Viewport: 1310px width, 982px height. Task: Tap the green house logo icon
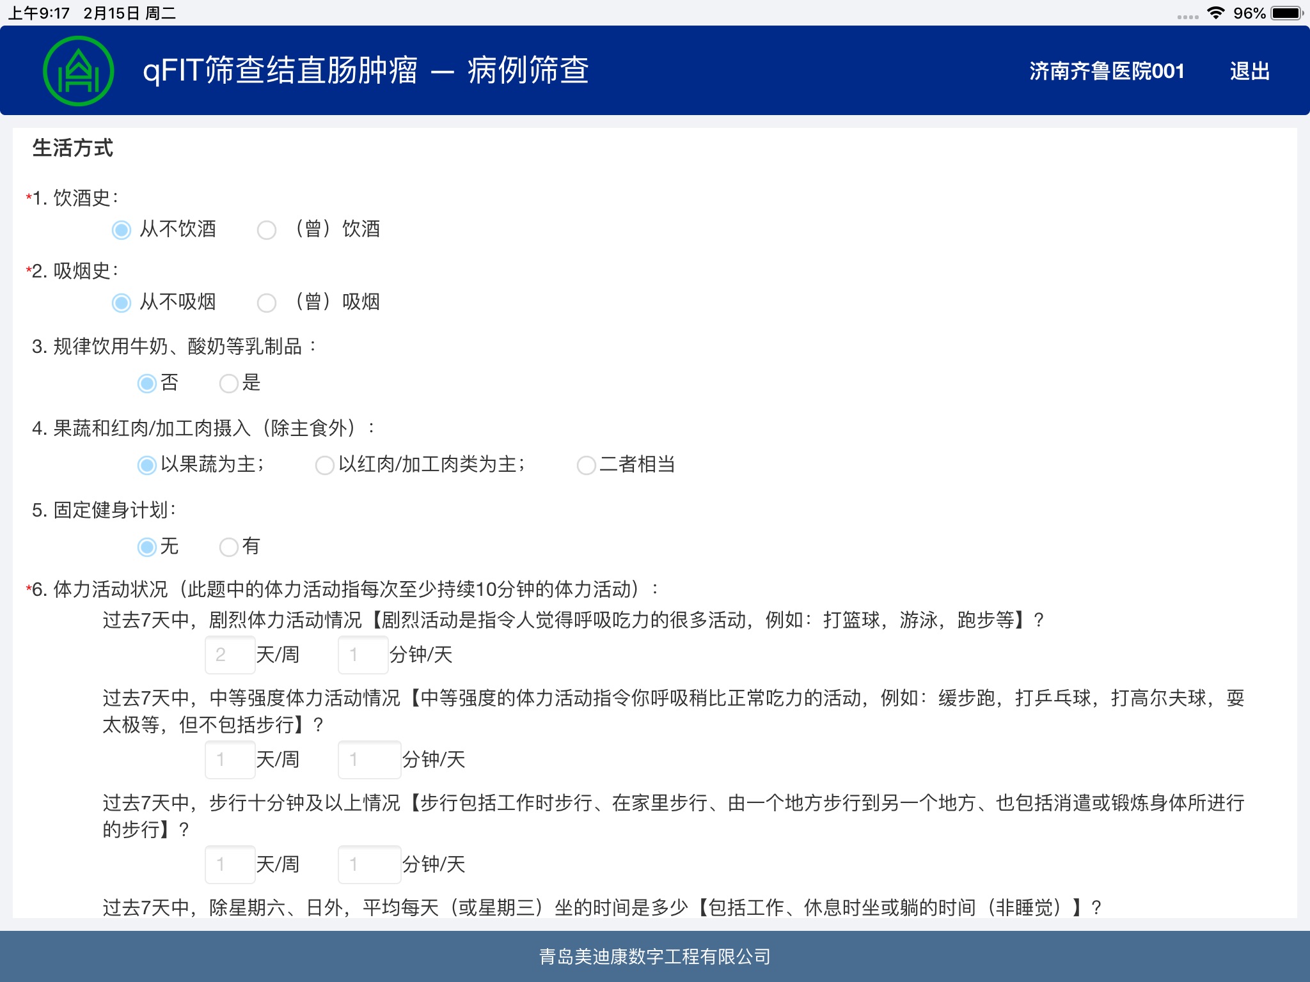pyautogui.click(x=79, y=71)
